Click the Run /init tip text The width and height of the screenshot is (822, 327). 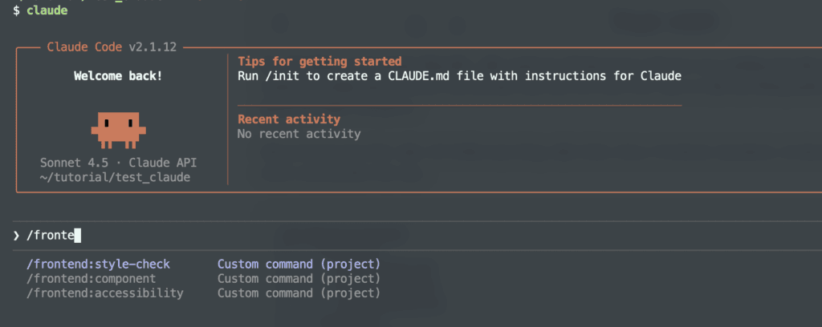click(x=459, y=76)
